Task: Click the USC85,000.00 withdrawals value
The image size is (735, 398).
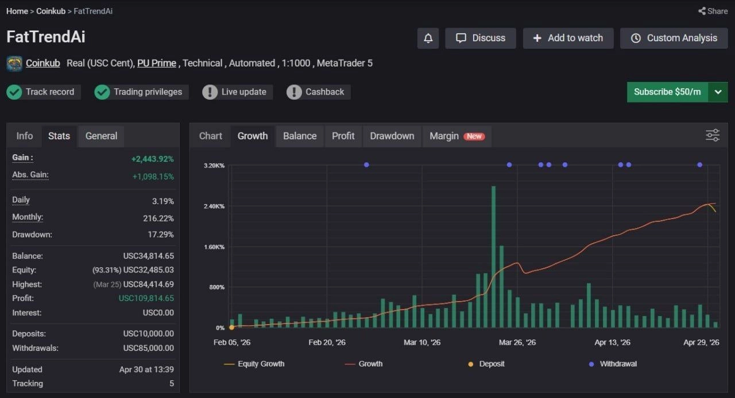Action: click(x=149, y=348)
